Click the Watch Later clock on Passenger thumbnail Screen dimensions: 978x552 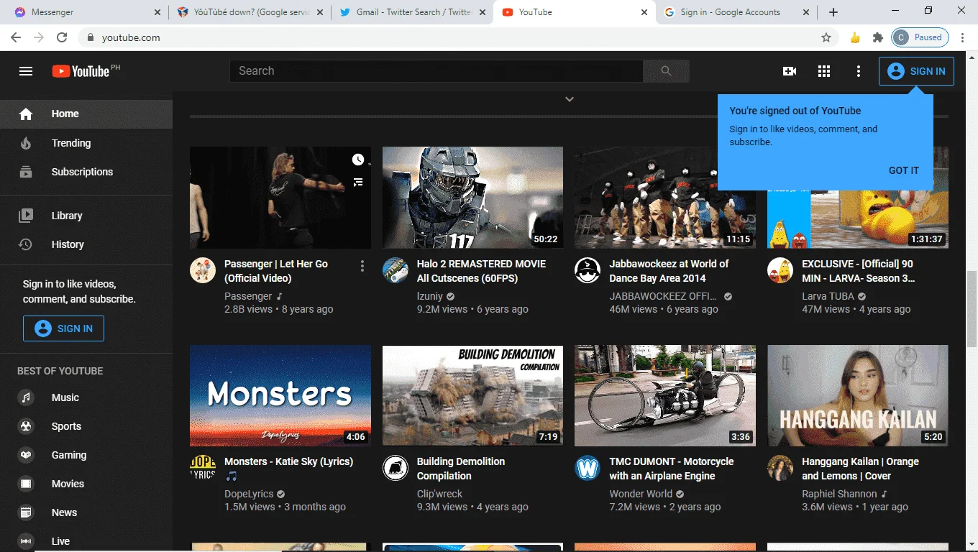pos(358,160)
